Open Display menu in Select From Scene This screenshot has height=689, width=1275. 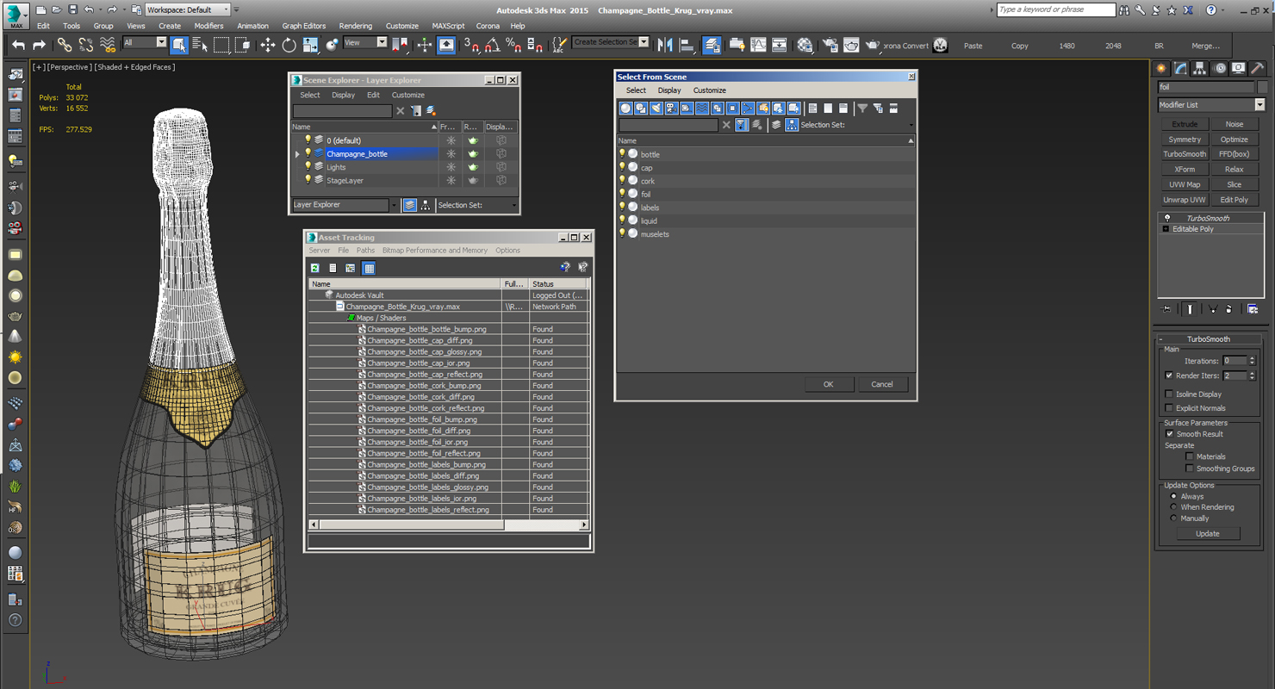click(x=669, y=90)
